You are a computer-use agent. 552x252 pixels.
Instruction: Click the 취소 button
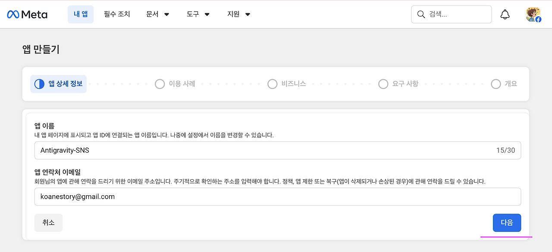48,223
